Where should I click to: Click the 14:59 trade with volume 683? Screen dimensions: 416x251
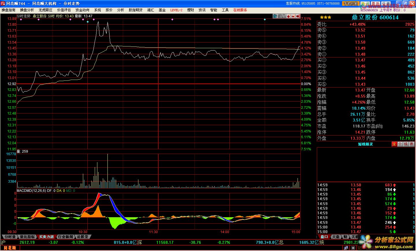366,185
